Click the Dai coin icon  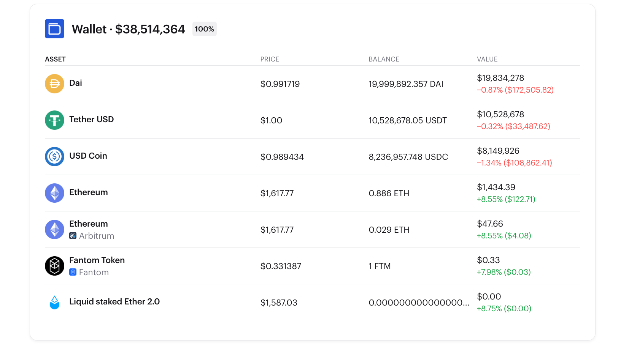pos(54,84)
